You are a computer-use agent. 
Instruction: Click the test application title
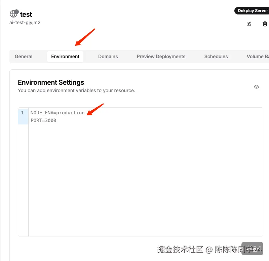[x=26, y=14]
